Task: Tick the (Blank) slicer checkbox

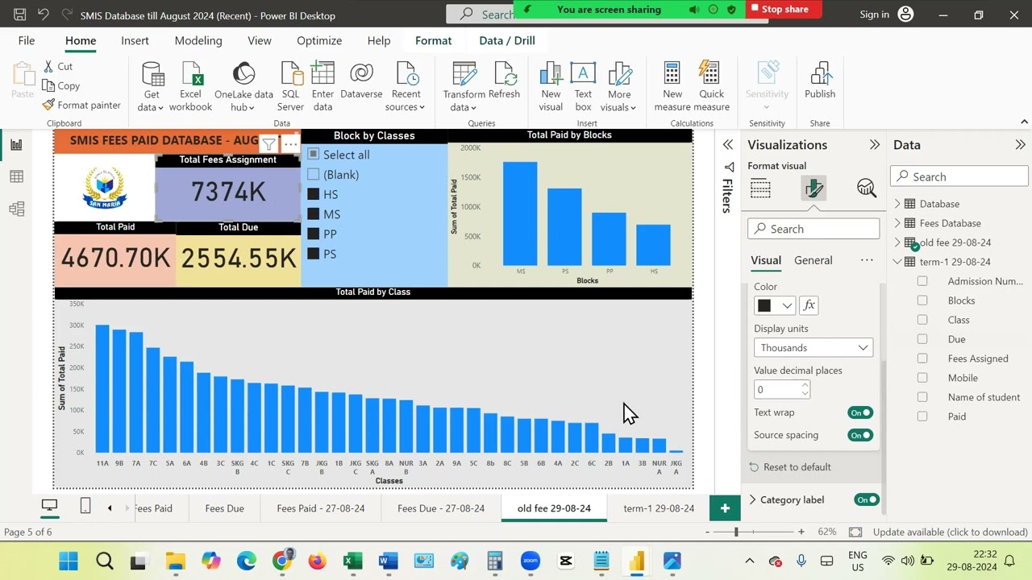Action: tap(314, 174)
